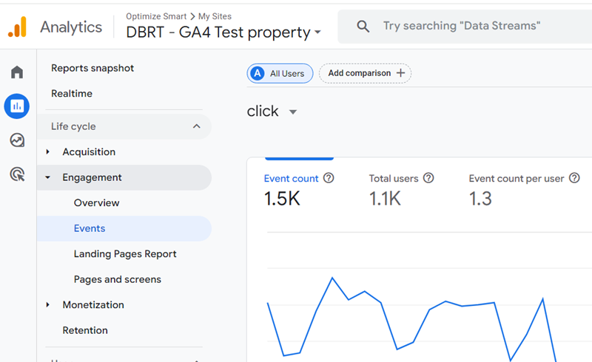Image resolution: width=592 pixels, height=362 pixels.
Task: Click the 'click' event title text
Action: pyautogui.click(x=263, y=112)
